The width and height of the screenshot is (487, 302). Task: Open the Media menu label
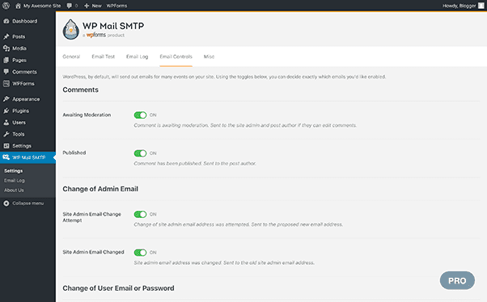tap(19, 48)
